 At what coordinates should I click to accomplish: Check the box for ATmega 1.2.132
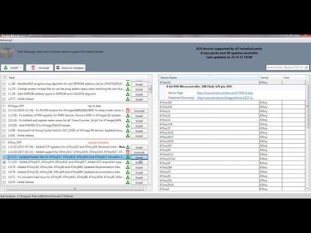tap(4, 111)
